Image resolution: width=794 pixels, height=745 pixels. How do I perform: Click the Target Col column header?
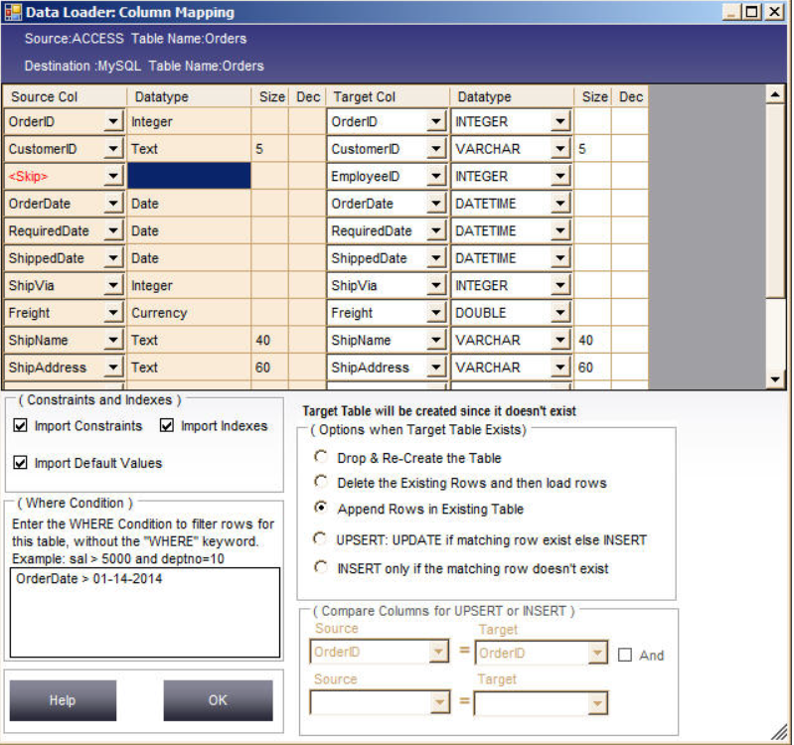pyautogui.click(x=388, y=96)
